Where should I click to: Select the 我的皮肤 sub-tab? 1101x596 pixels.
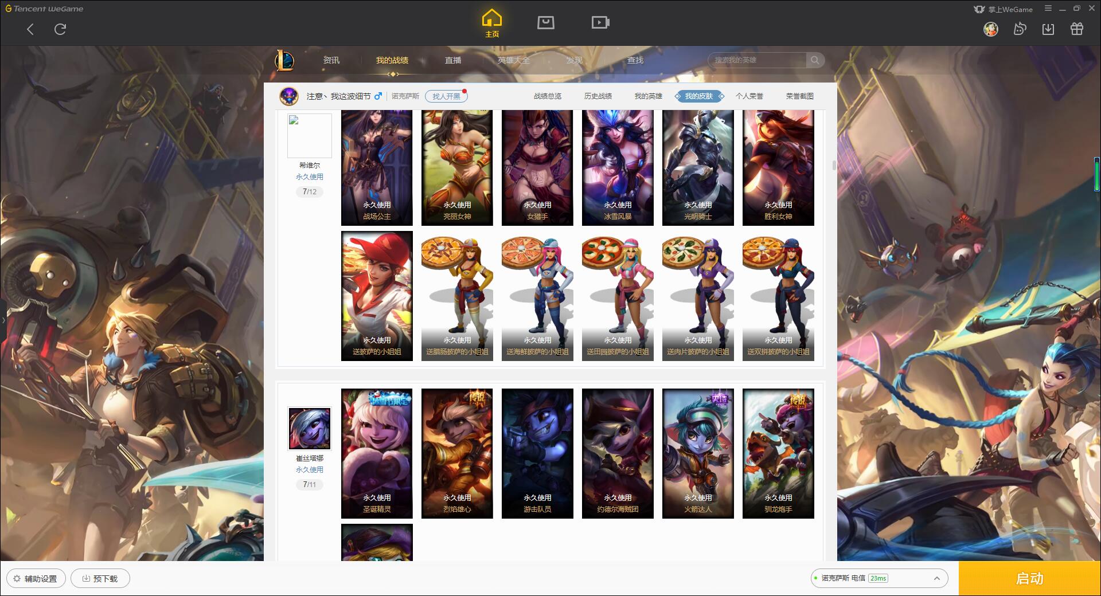click(x=699, y=96)
